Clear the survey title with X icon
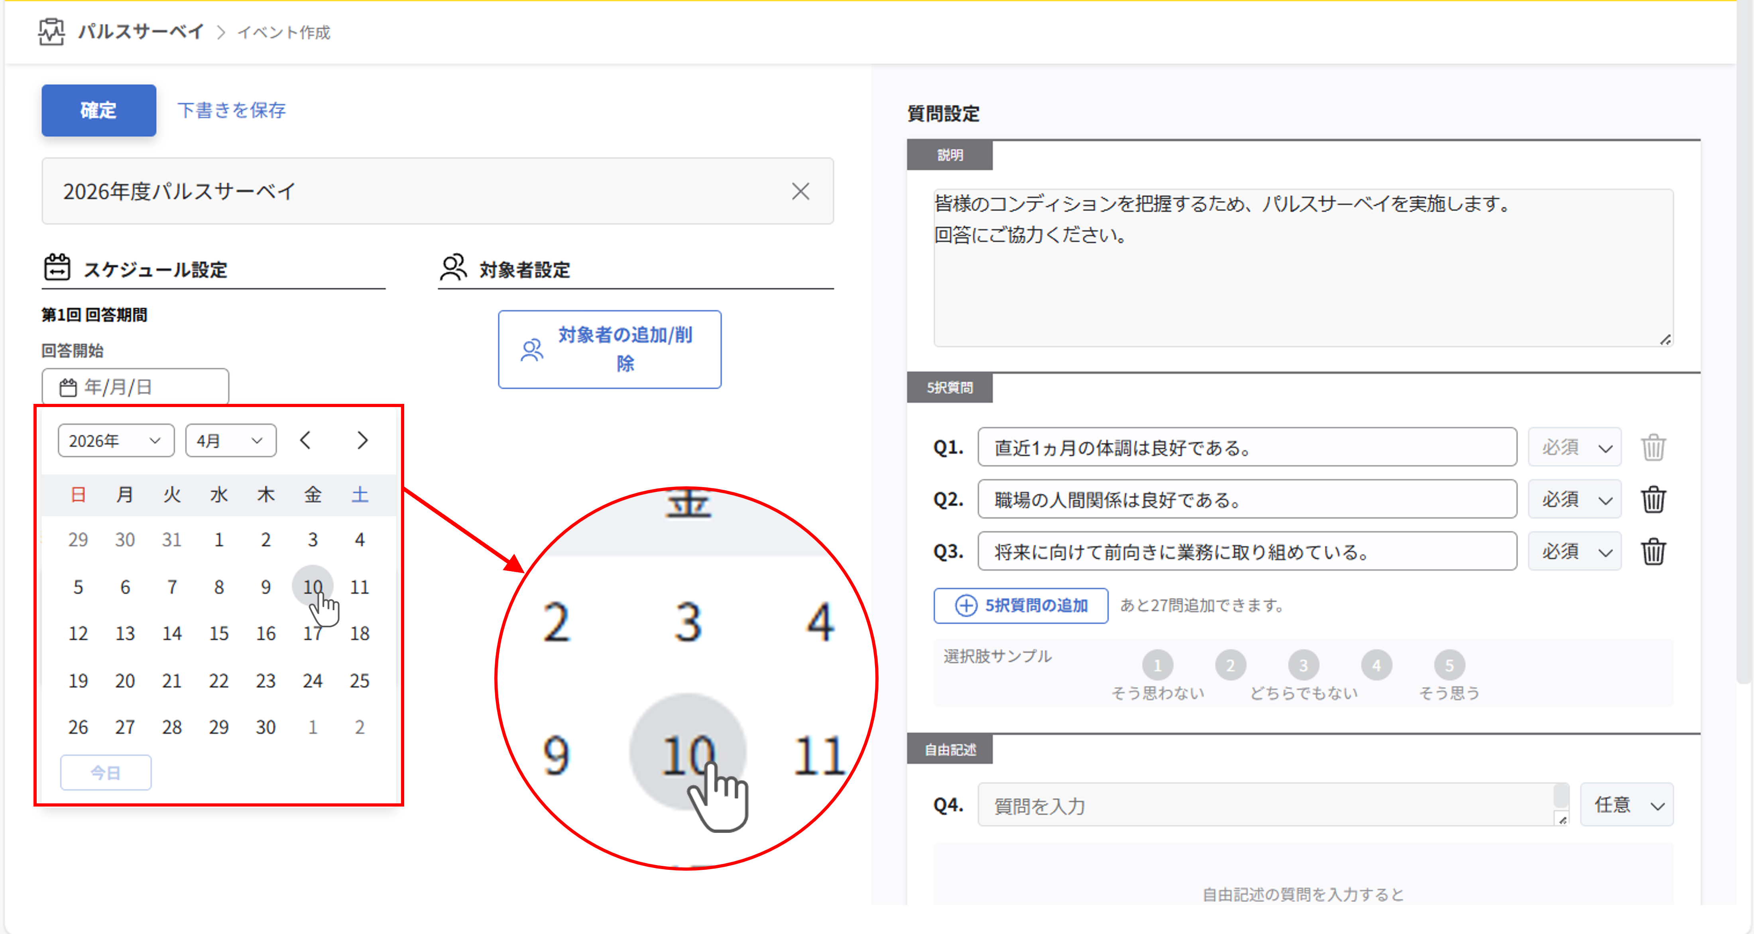This screenshot has width=1754, height=934. [800, 191]
